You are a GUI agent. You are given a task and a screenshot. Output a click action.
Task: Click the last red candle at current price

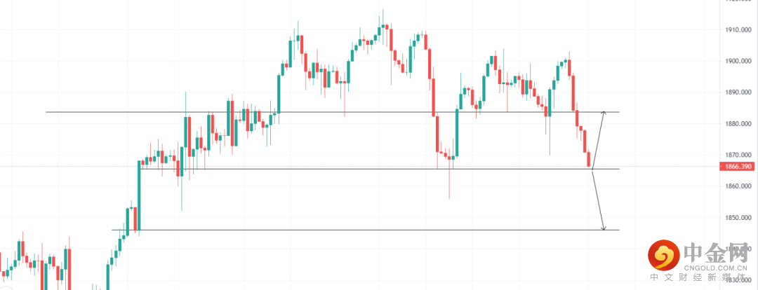tap(590, 159)
